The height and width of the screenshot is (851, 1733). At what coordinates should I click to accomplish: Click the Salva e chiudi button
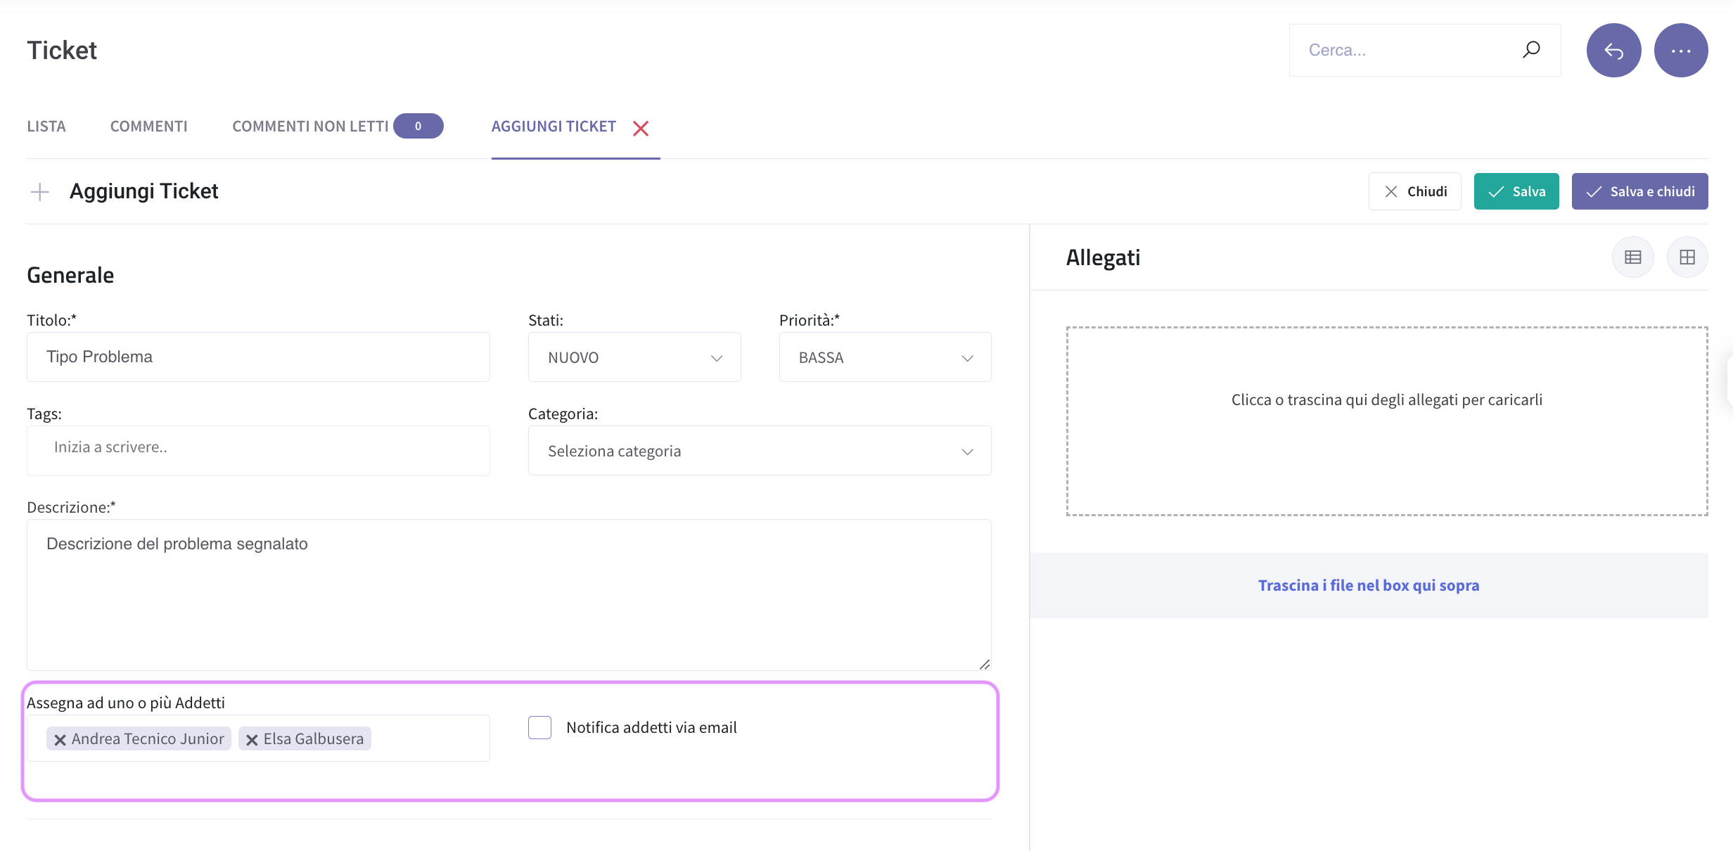click(1639, 191)
